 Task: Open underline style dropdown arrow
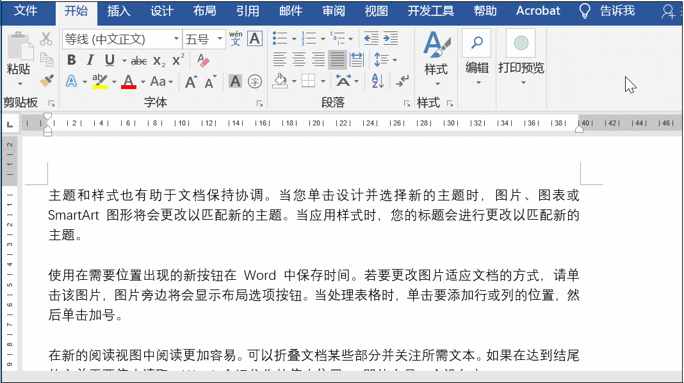(x=124, y=61)
